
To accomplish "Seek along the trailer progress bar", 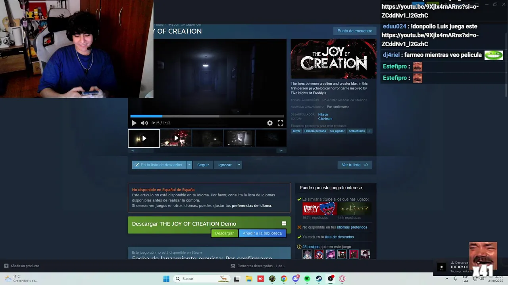I will point(207,116).
